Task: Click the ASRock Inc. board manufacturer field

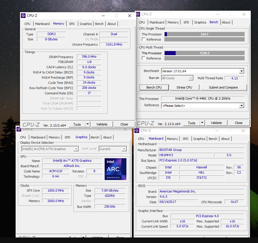Action: tap(72, 166)
